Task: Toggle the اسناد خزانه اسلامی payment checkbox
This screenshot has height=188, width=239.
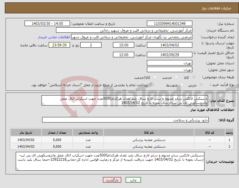Action: point(152,84)
